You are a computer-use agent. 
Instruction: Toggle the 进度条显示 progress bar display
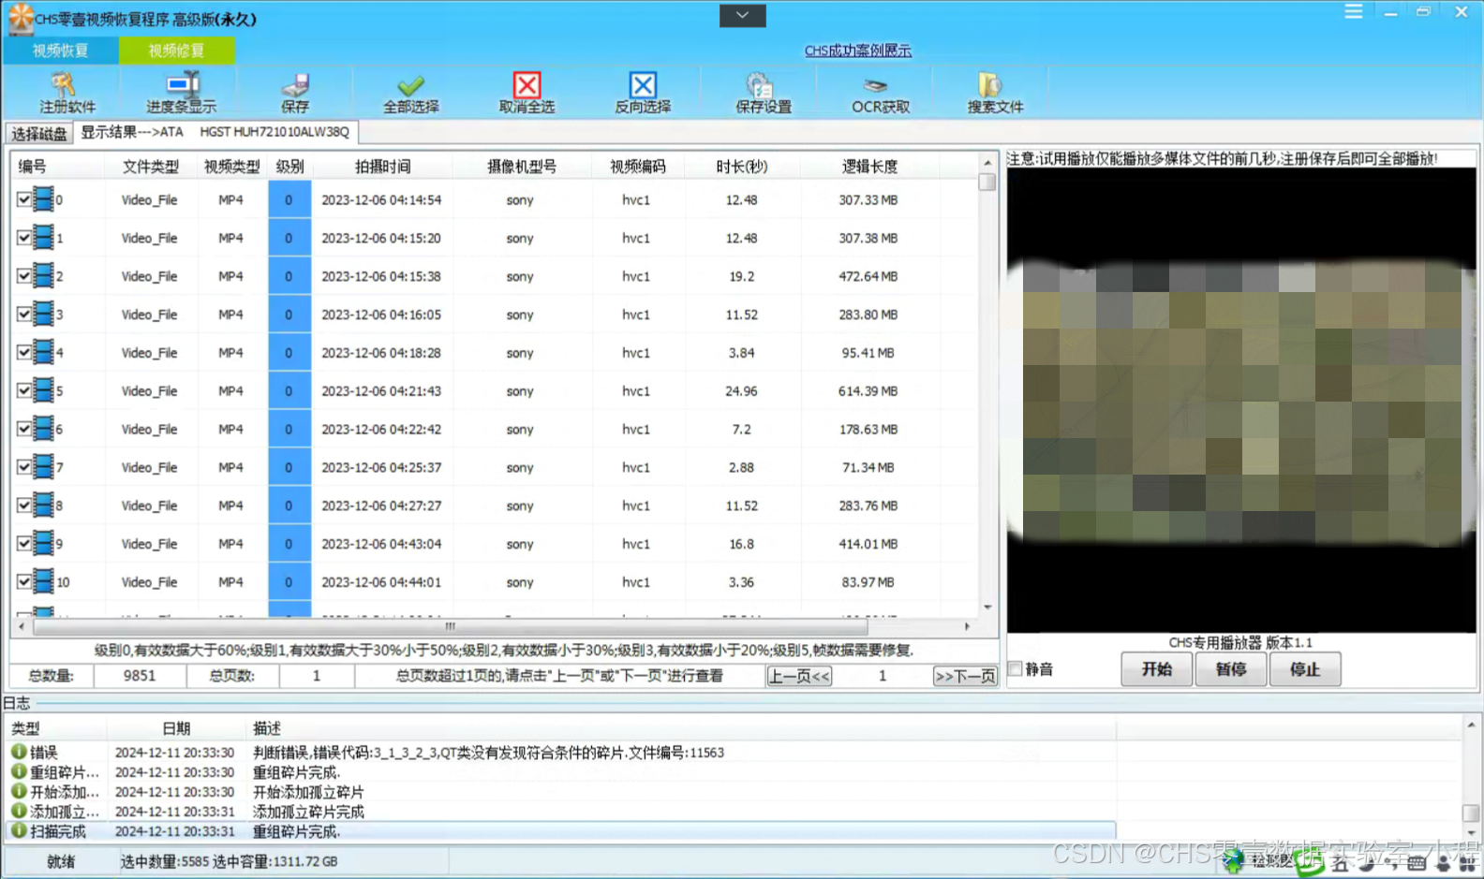181,93
